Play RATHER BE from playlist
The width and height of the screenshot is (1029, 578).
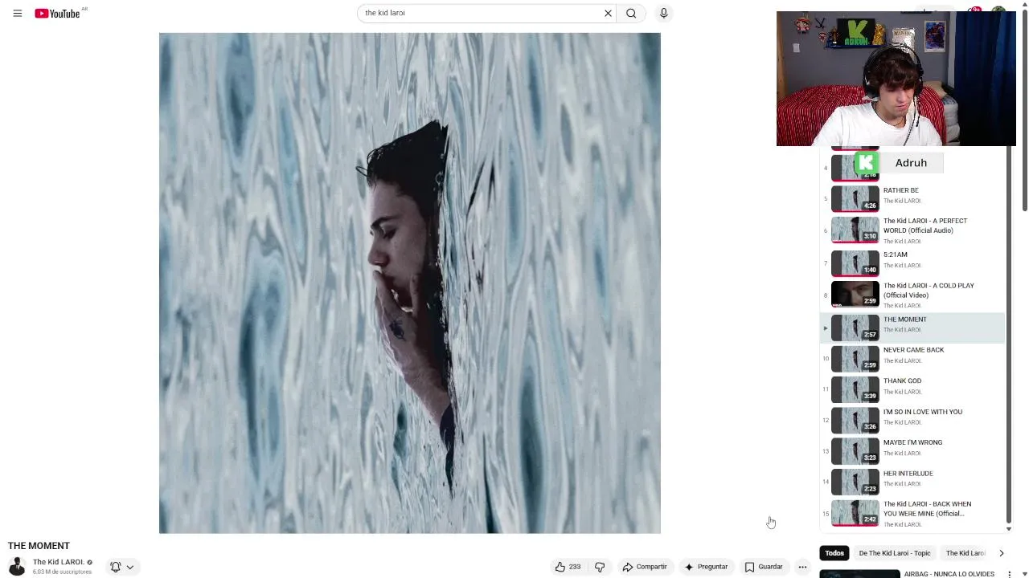click(912, 198)
